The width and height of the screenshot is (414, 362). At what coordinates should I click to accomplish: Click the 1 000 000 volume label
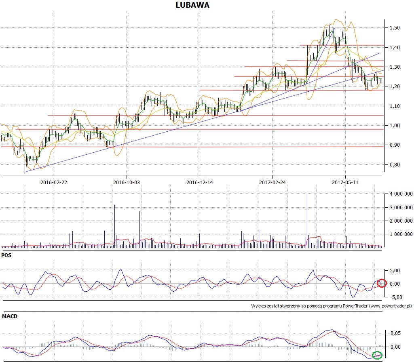pyautogui.click(x=401, y=234)
